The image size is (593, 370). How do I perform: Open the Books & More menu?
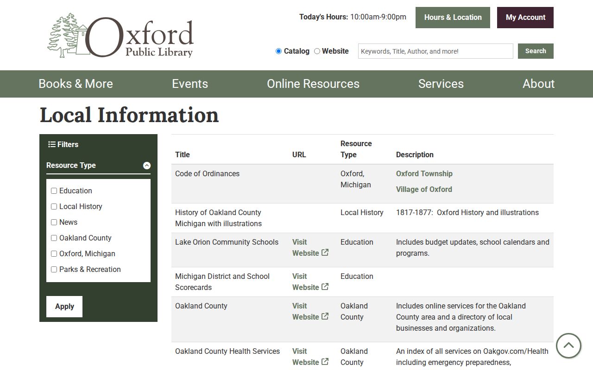(x=76, y=84)
